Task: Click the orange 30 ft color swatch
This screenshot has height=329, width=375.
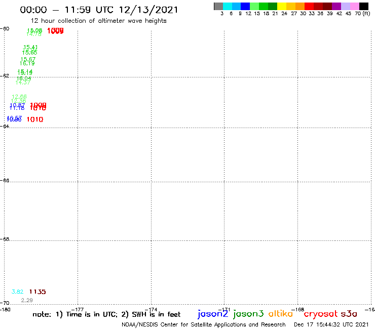Action: tap(300, 6)
